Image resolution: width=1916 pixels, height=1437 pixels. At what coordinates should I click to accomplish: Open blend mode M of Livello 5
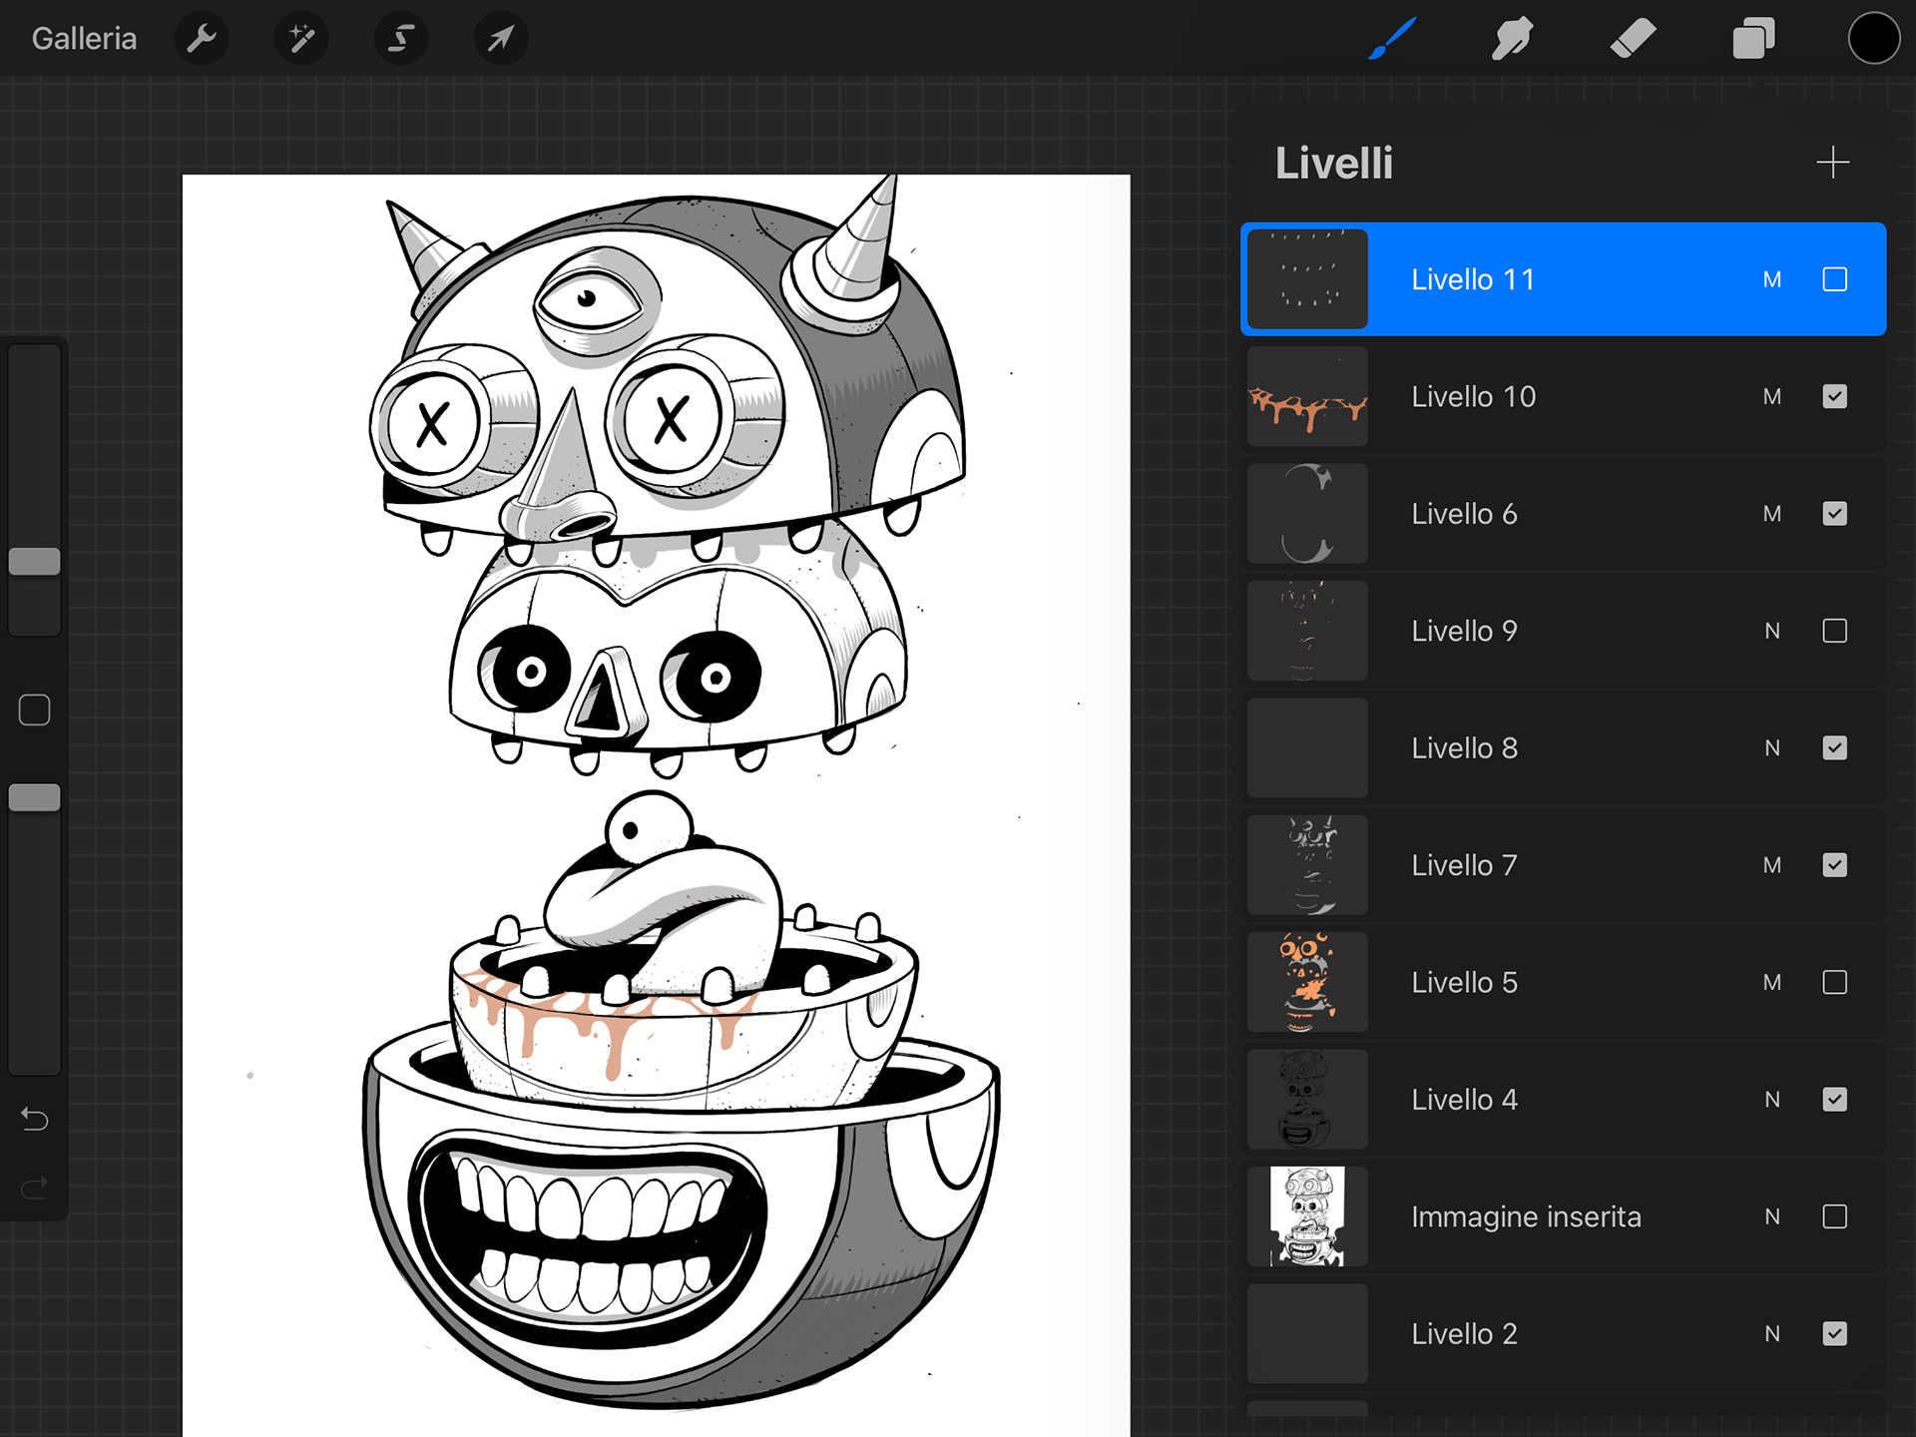[1771, 982]
